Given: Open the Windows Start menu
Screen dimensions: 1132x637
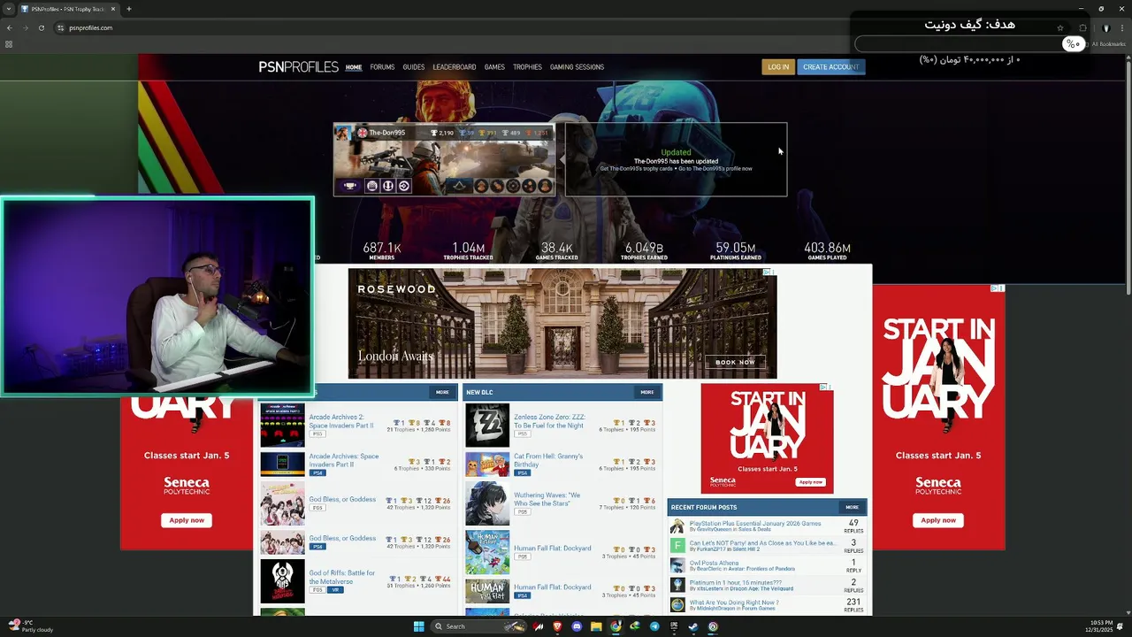Looking at the screenshot, I should [418, 626].
